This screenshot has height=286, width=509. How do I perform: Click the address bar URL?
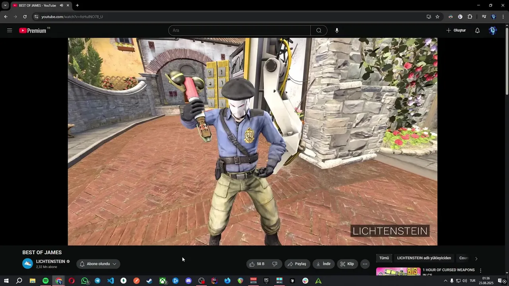[72, 17]
